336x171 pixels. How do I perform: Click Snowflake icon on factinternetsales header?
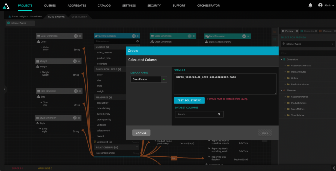[x=134, y=36]
